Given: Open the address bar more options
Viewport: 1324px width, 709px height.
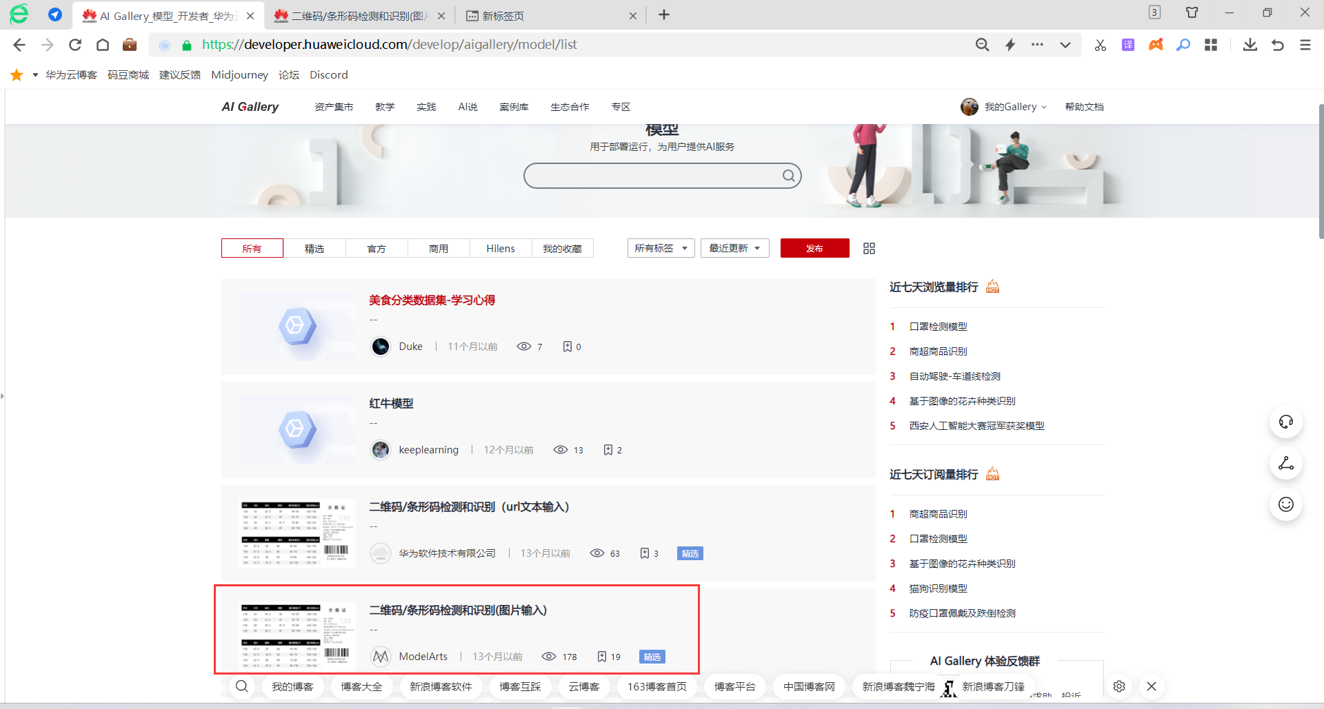Looking at the screenshot, I should 1037,45.
